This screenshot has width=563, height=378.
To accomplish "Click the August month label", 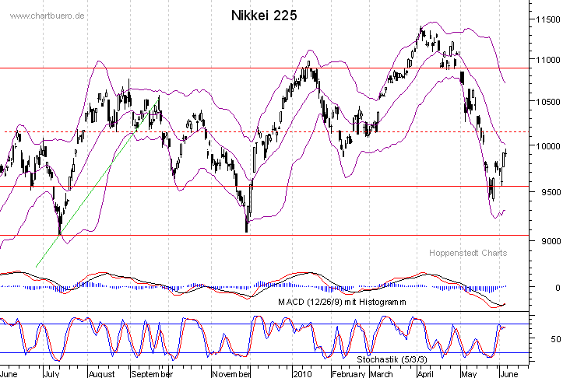I will 101,374.
